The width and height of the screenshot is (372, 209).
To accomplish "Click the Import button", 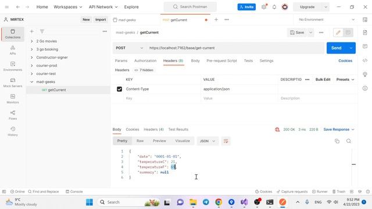I will (x=101, y=20).
